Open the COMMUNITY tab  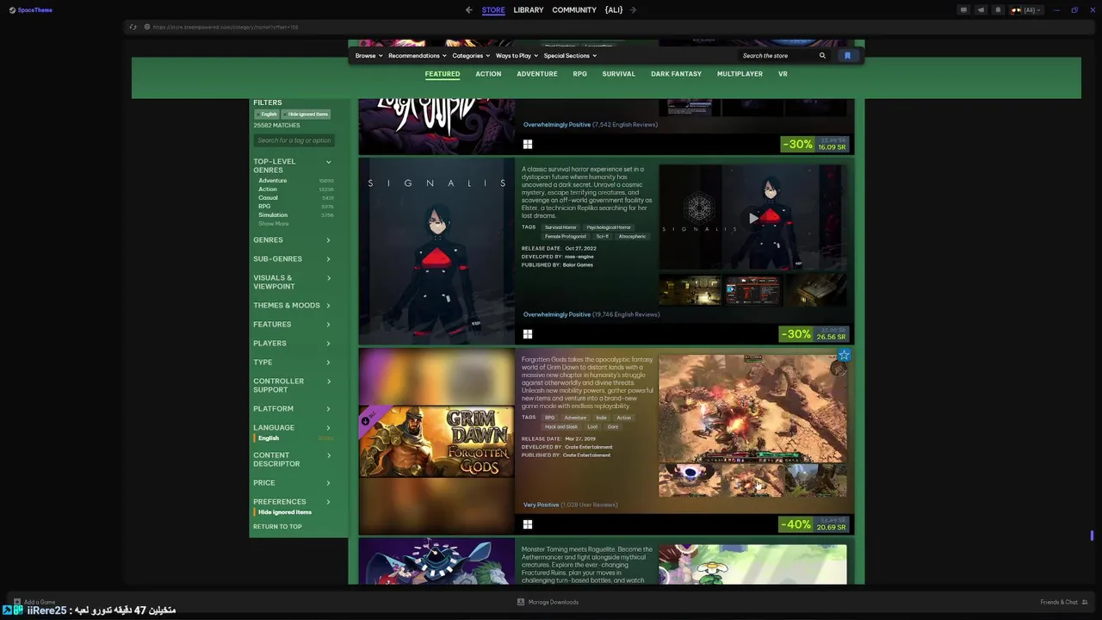coord(574,10)
